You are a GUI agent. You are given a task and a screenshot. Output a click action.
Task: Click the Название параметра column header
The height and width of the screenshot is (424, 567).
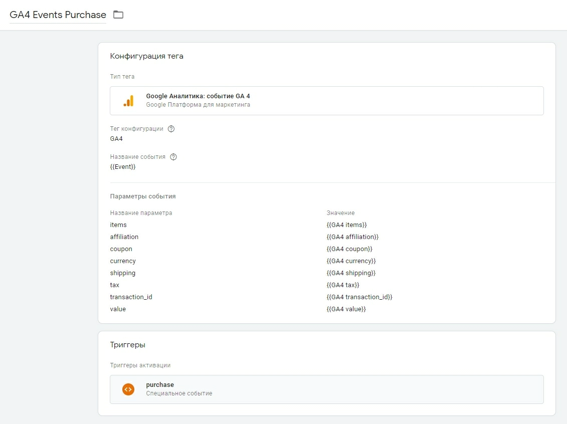click(141, 213)
